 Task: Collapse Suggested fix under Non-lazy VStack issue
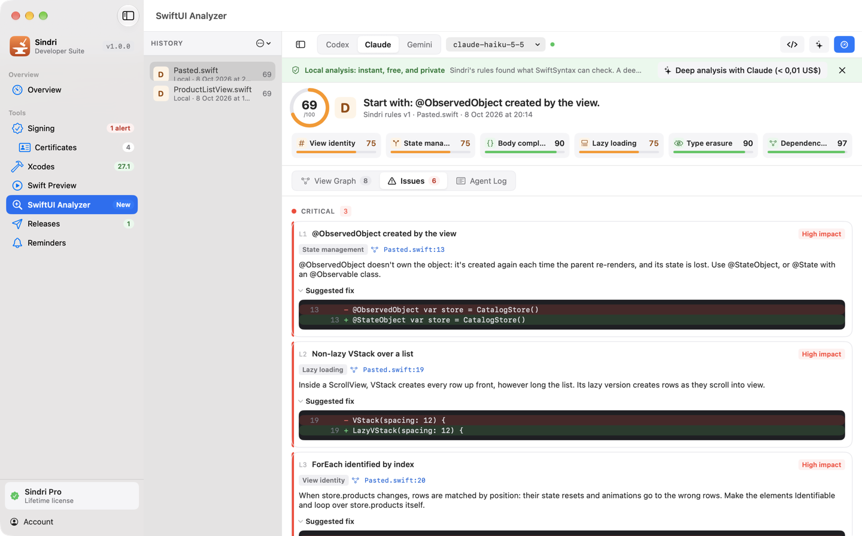(x=327, y=401)
